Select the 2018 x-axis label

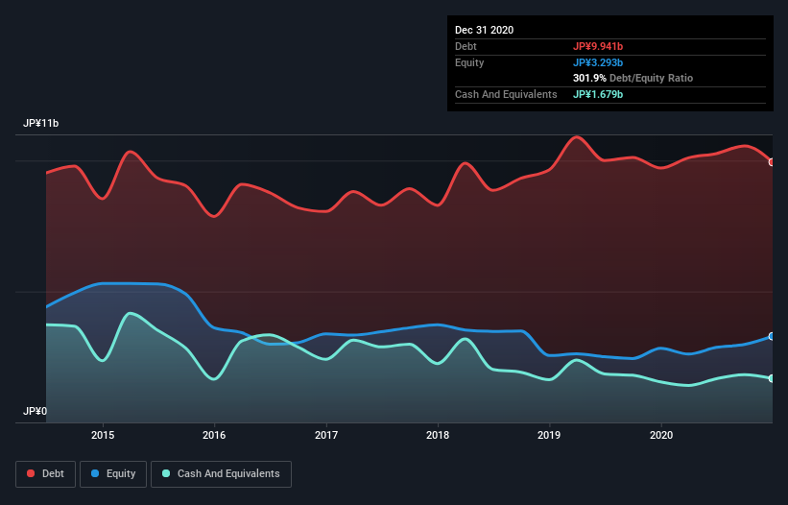click(x=438, y=435)
